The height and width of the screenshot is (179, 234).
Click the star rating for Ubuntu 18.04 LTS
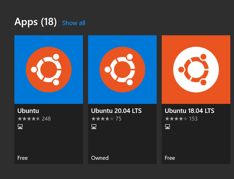[x=176, y=119]
